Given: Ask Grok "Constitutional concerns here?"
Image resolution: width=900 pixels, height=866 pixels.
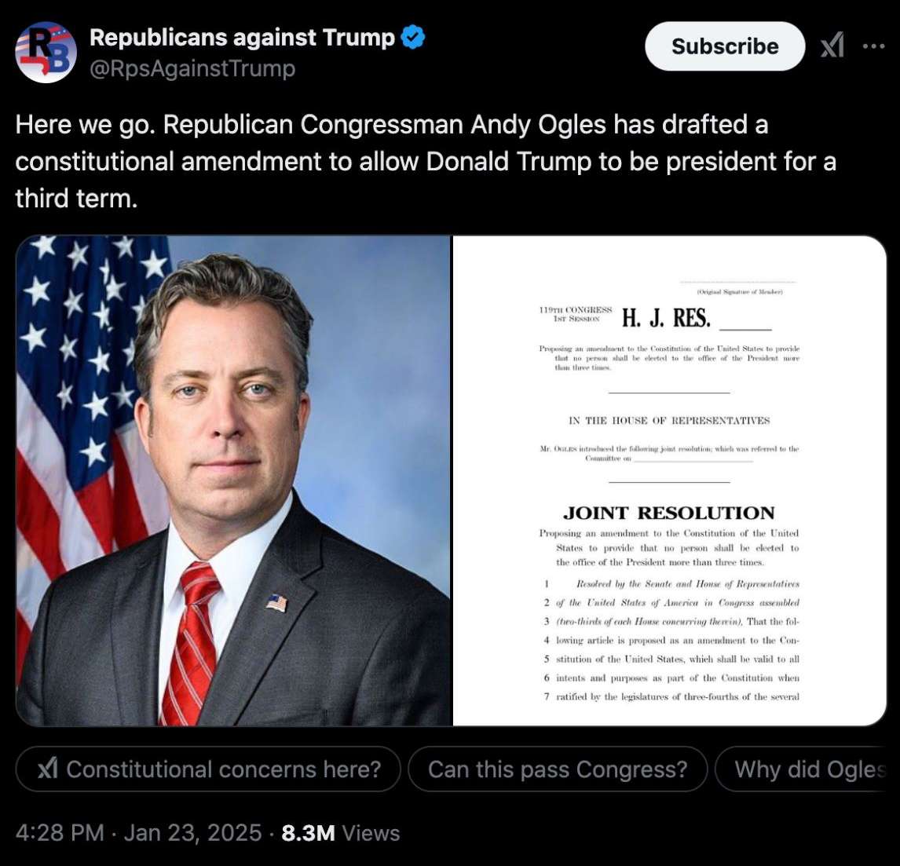Looking at the screenshot, I should (208, 769).
